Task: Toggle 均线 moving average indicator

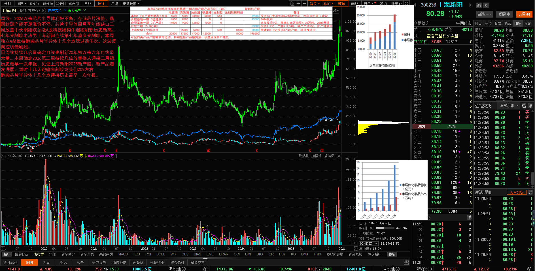Action: tap(53, 254)
